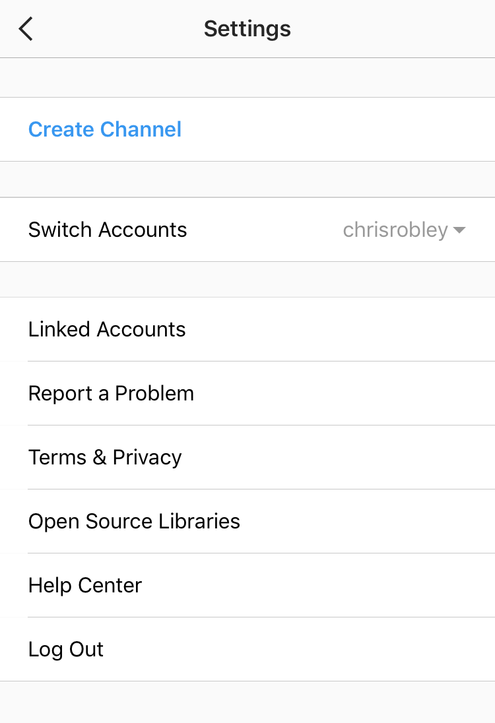Tap the Switch Accounts row

click(x=108, y=230)
